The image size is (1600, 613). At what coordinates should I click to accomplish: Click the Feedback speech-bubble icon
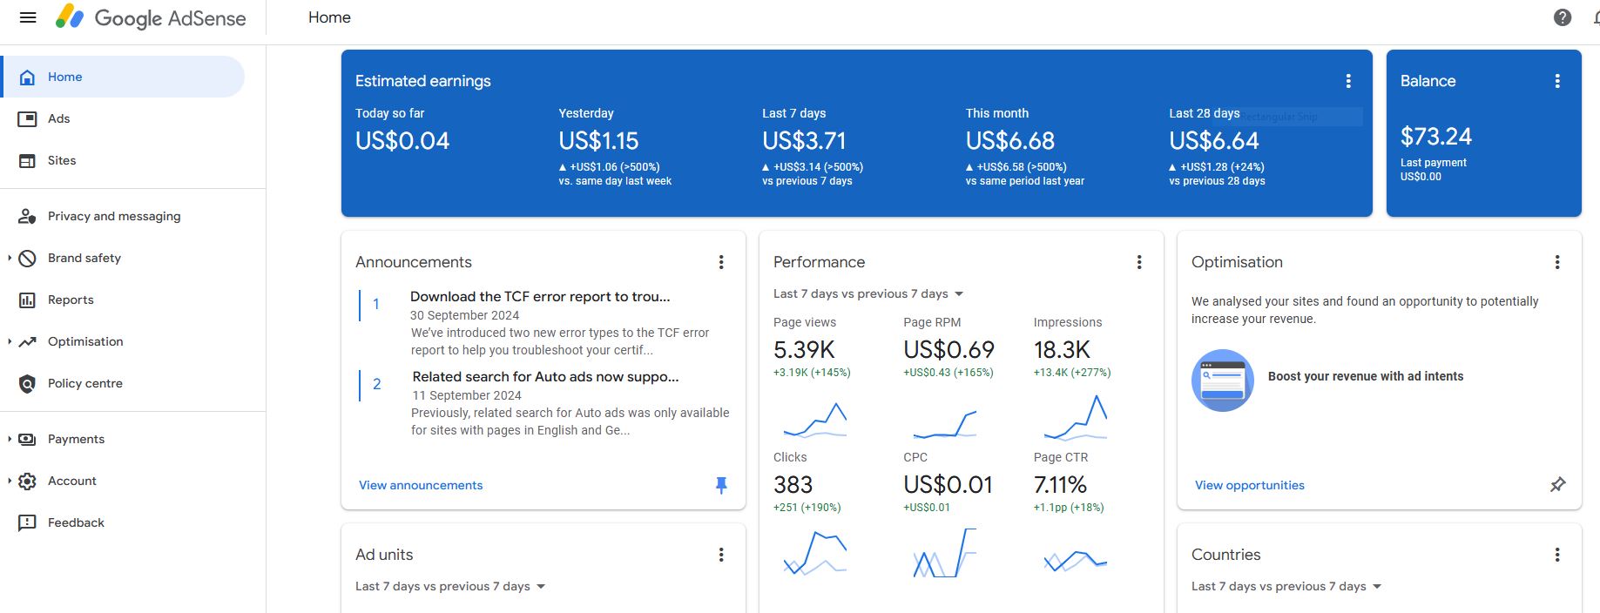pyautogui.click(x=27, y=522)
